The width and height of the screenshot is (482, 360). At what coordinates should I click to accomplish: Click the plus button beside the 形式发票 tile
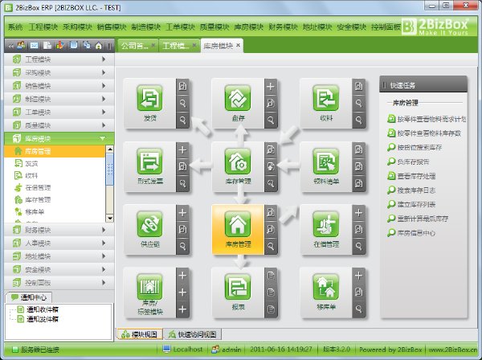(x=182, y=150)
